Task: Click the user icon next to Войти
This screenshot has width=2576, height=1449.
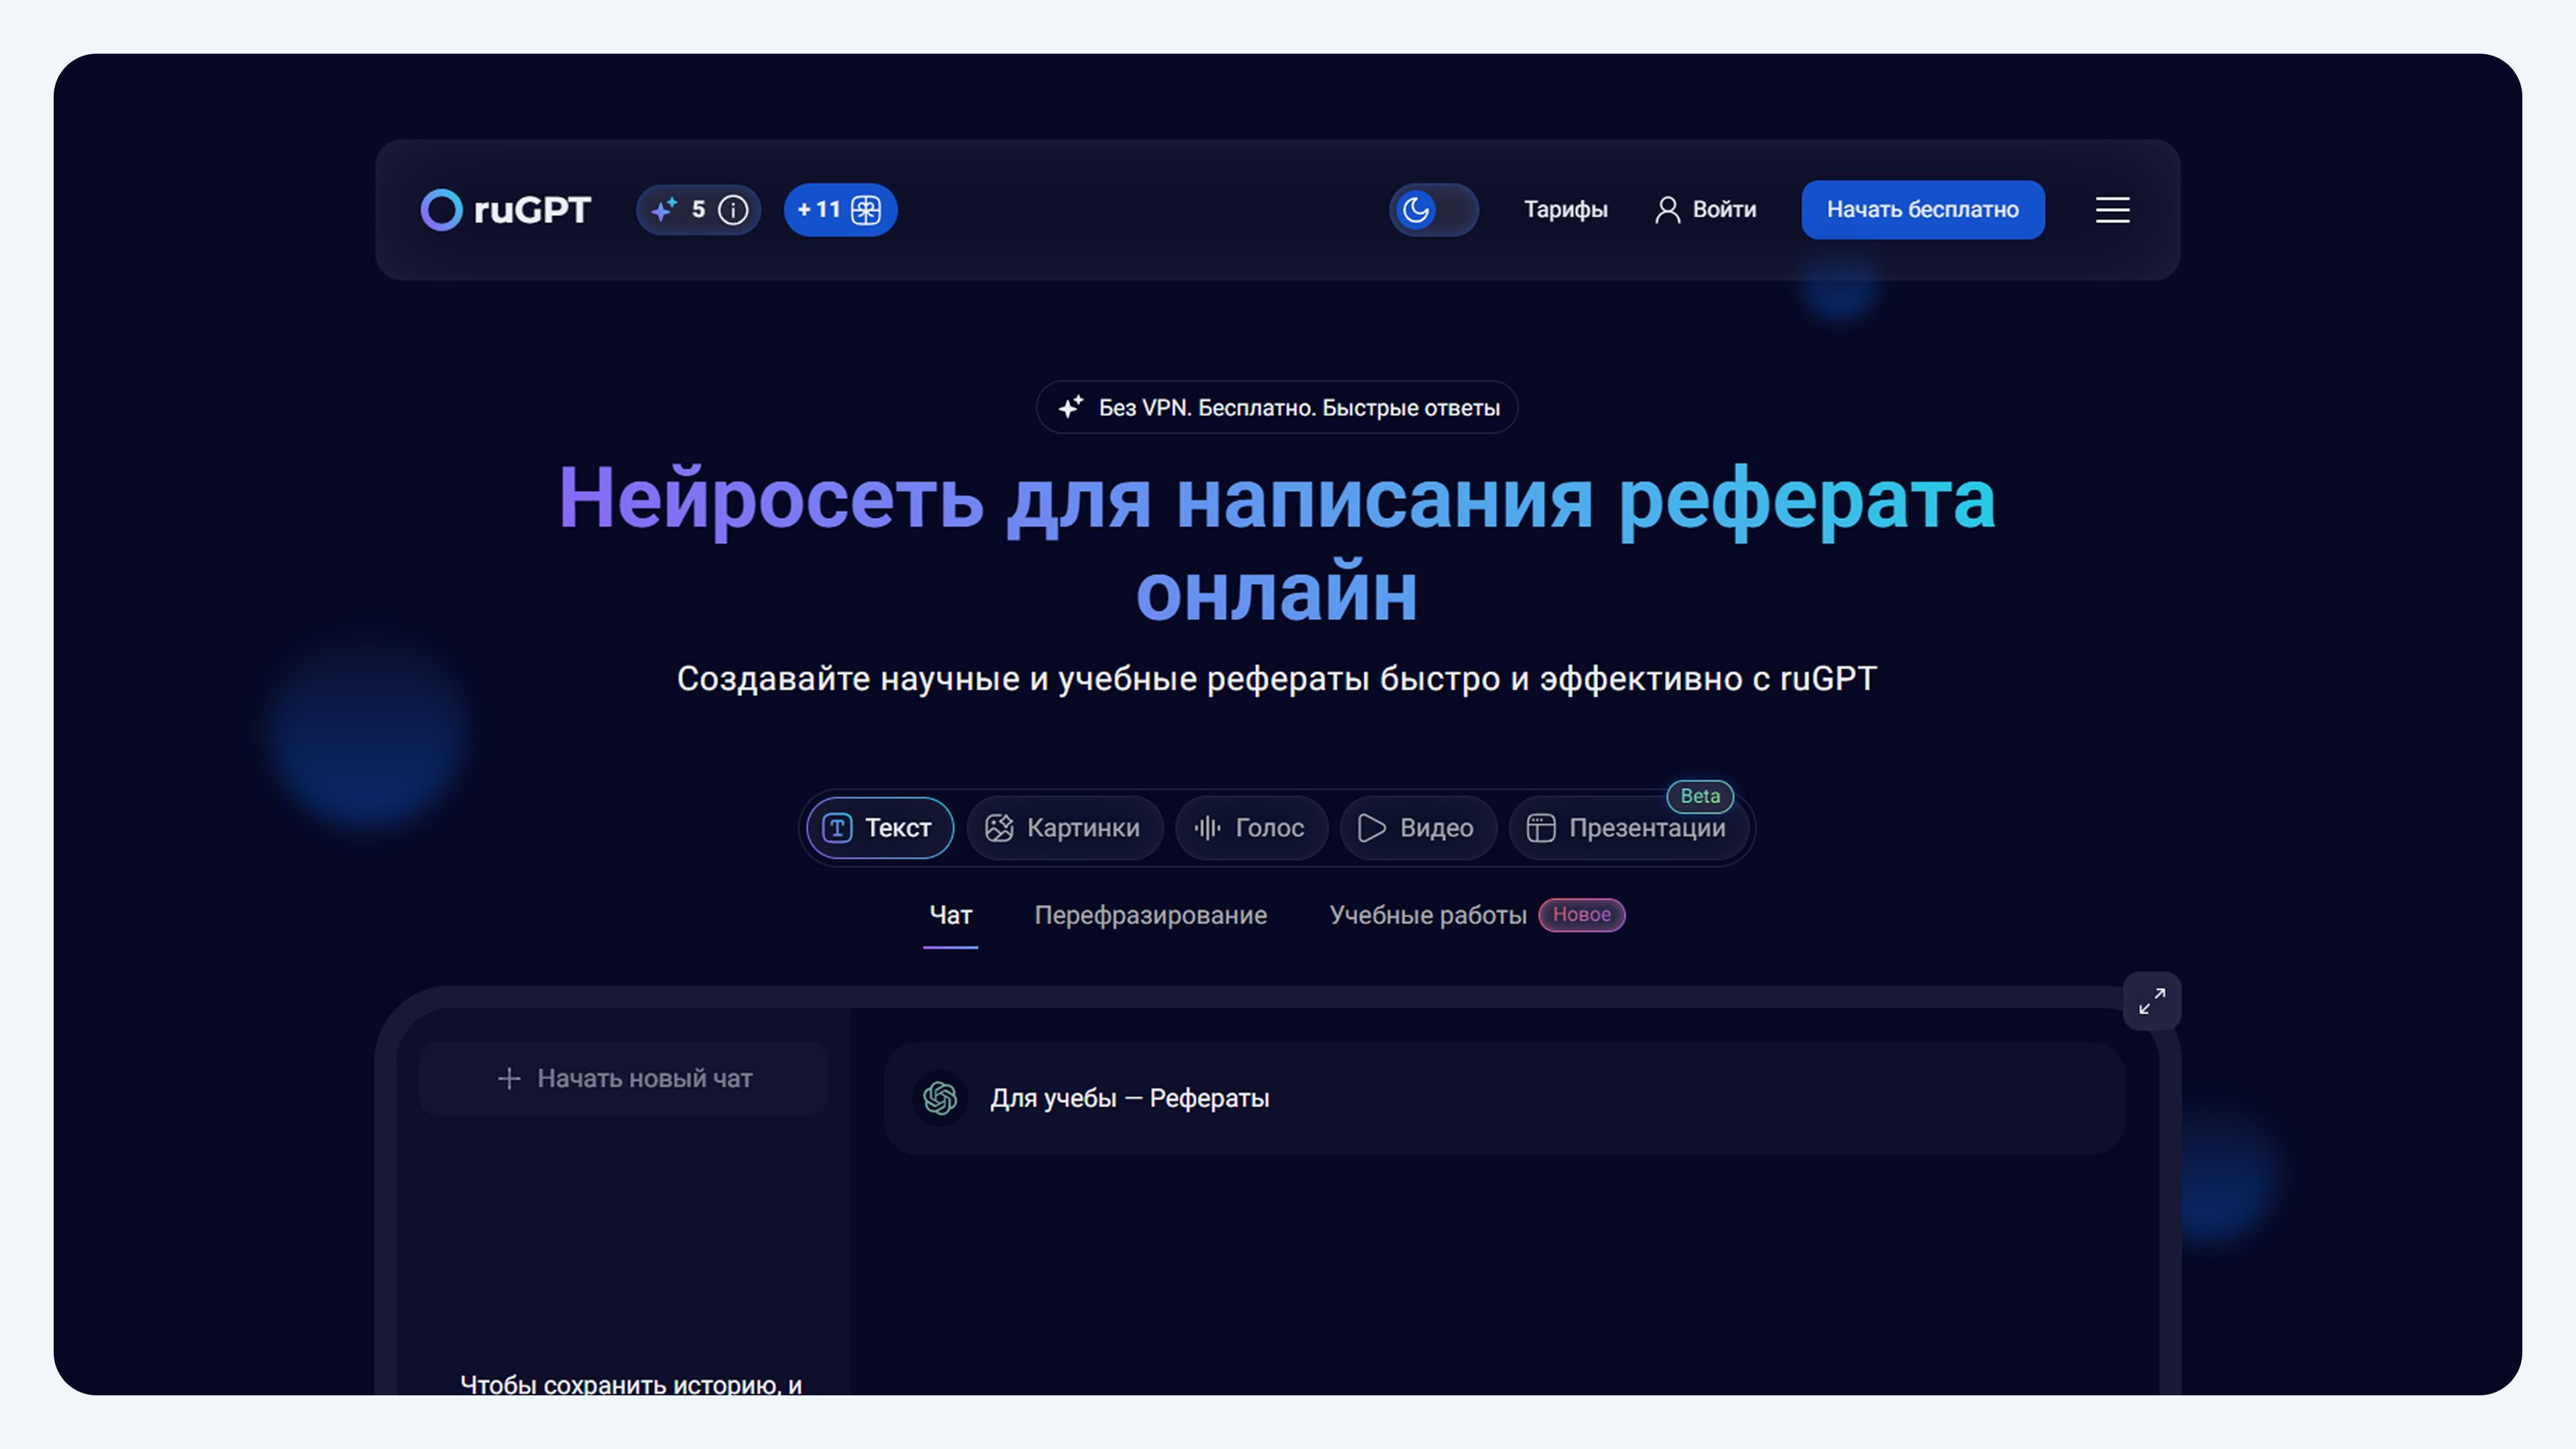Action: click(1667, 210)
